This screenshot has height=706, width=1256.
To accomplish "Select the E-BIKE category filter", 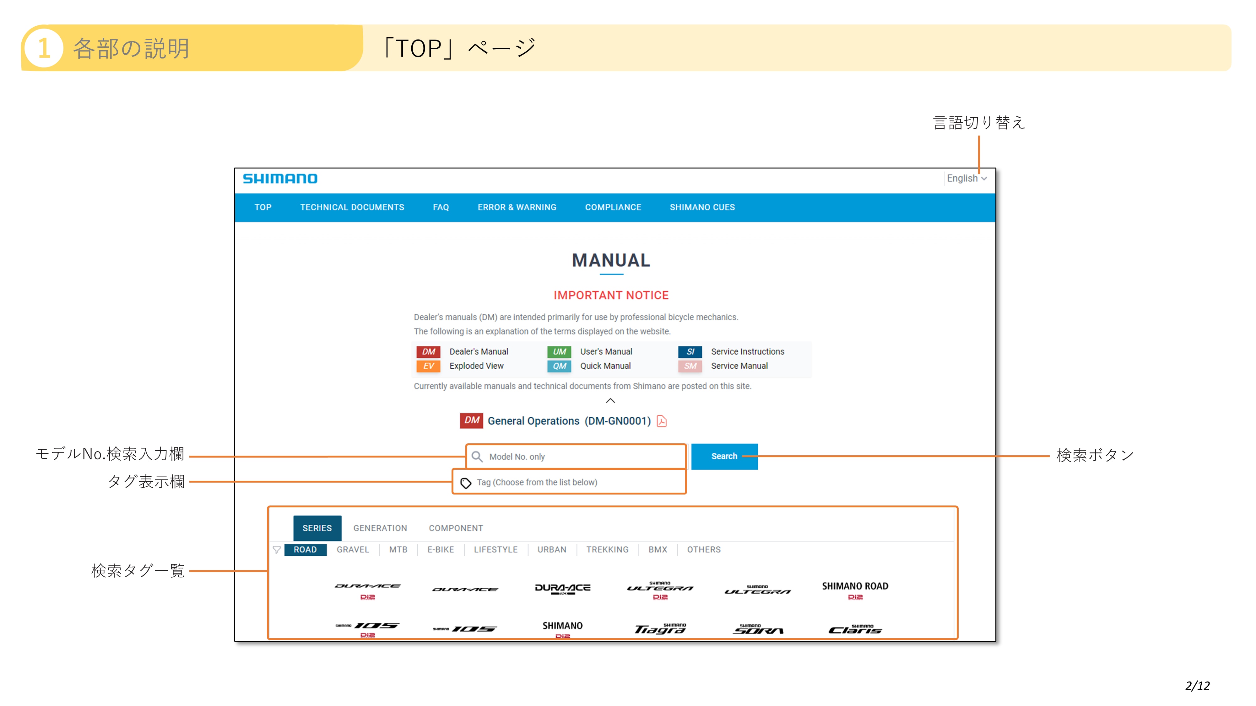I will (440, 550).
